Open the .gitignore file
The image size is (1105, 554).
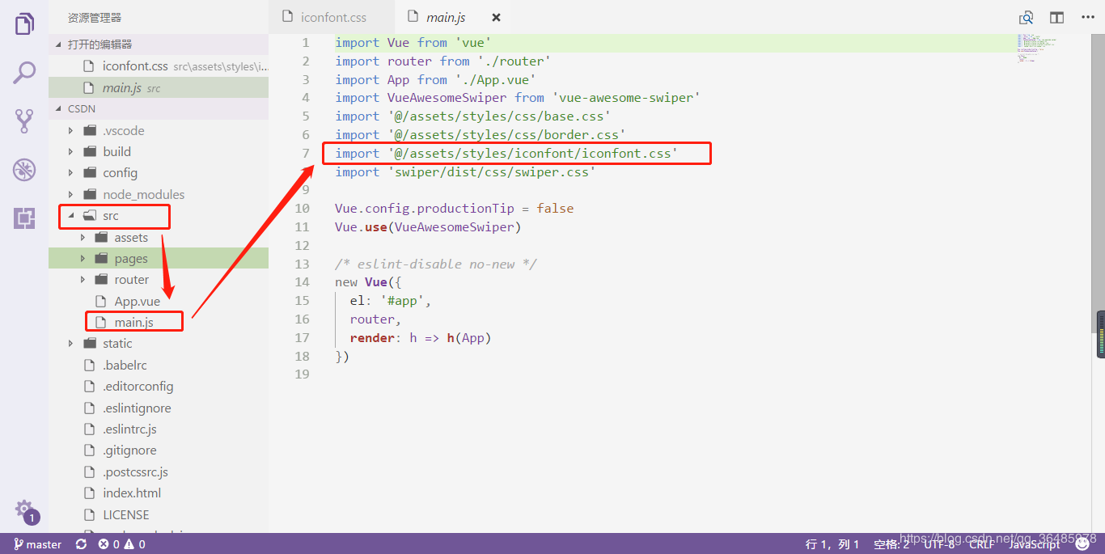point(159,450)
